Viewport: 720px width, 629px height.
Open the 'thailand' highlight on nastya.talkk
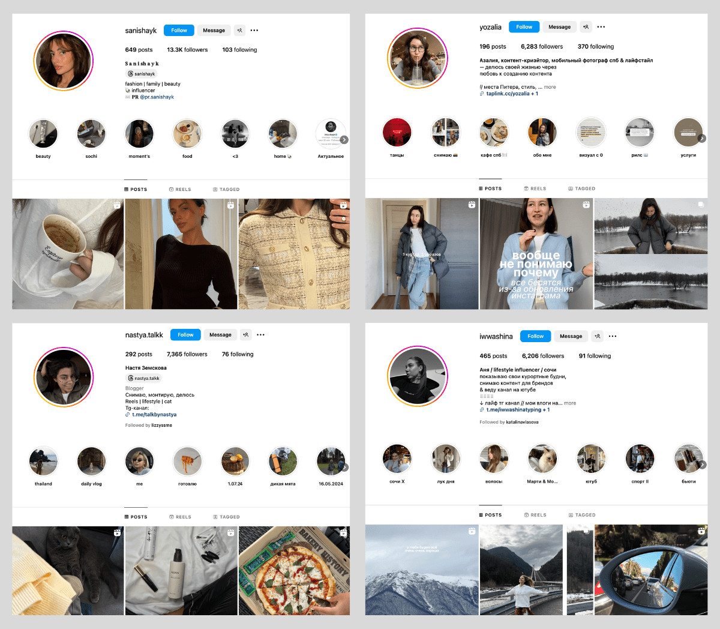[x=43, y=462]
